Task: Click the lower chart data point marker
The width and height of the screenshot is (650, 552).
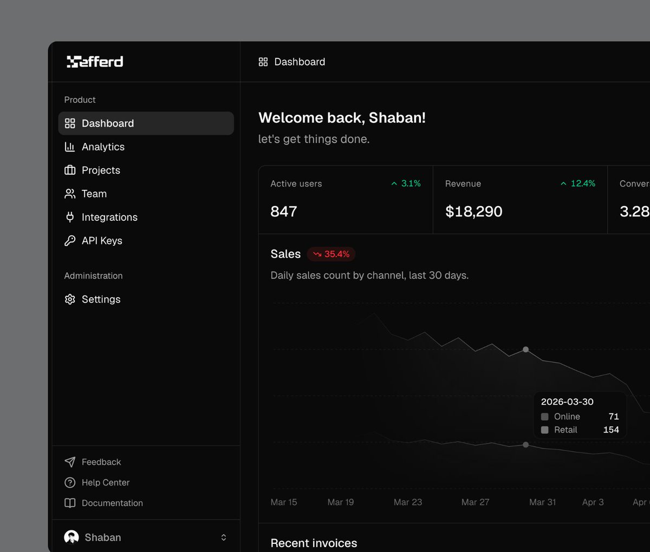Action: click(x=526, y=445)
